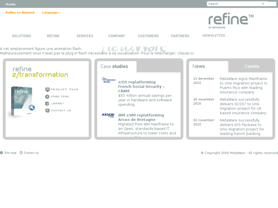Open IBM z/VM replatforming Arsoe de Bretagne

tap(141, 118)
